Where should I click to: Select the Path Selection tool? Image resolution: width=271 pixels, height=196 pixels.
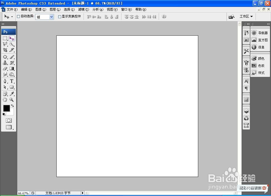click(x=5, y=87)
